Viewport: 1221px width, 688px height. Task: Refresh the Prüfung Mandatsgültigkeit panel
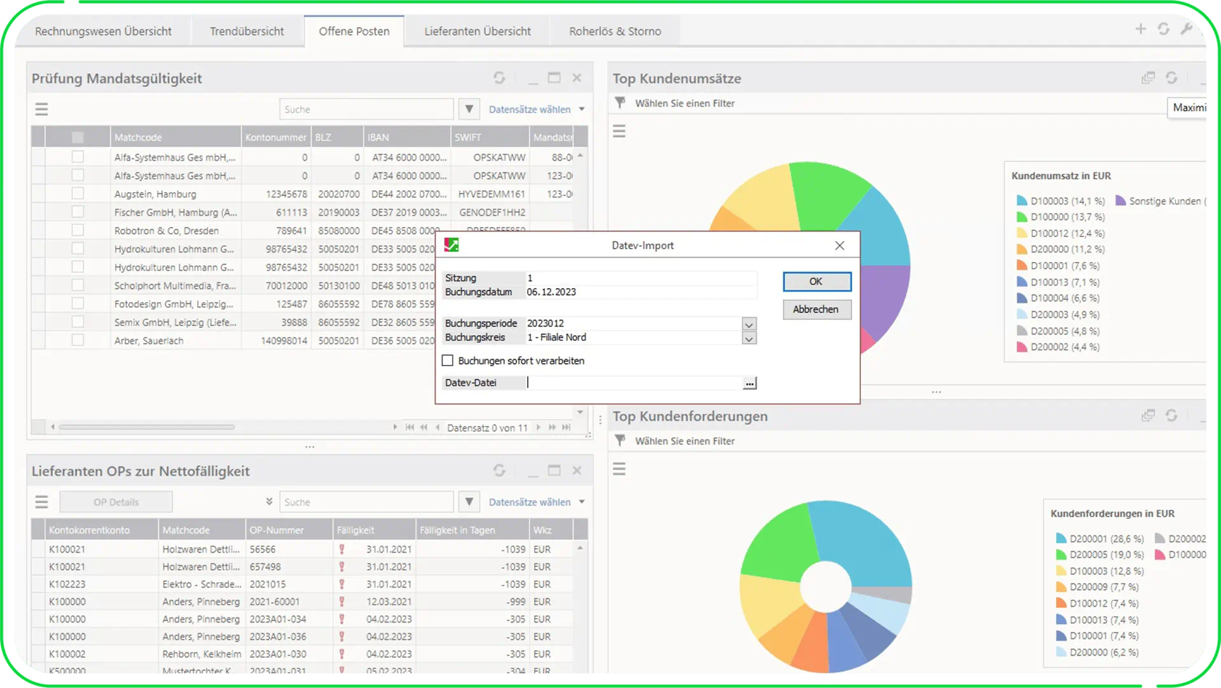[499, 78]
